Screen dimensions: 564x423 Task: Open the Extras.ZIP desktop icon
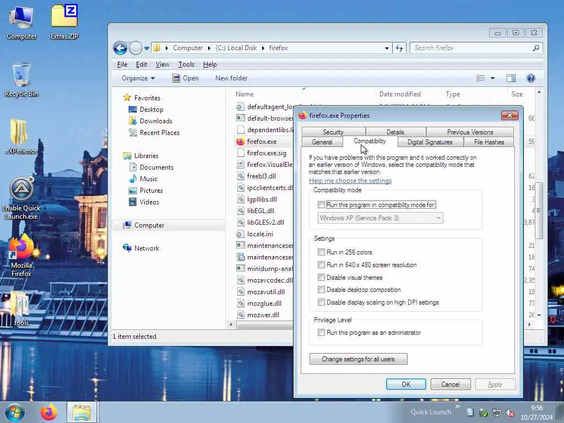[x=64, y=22]
